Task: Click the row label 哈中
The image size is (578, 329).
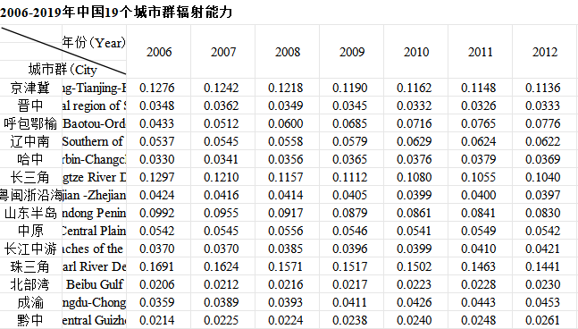Action: 29,159
